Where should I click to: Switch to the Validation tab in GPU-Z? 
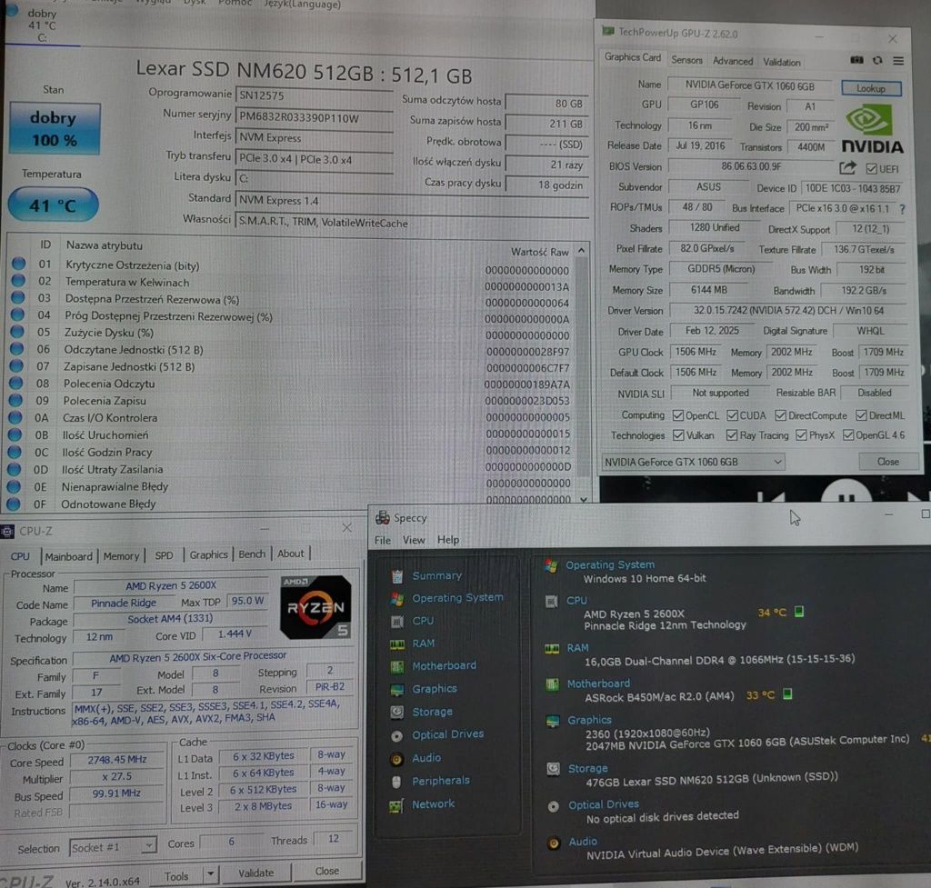pos(781,62)
